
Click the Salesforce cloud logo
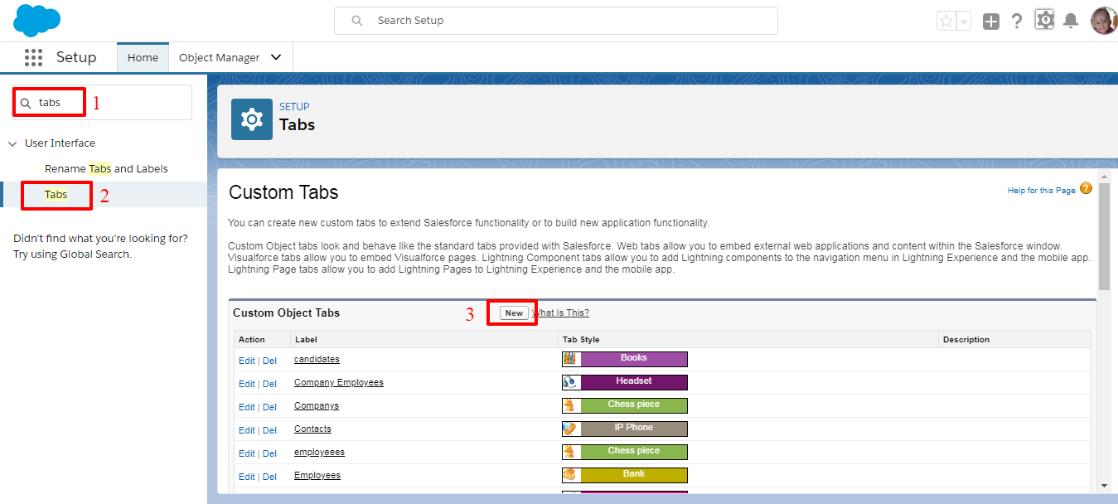(36, 20)
